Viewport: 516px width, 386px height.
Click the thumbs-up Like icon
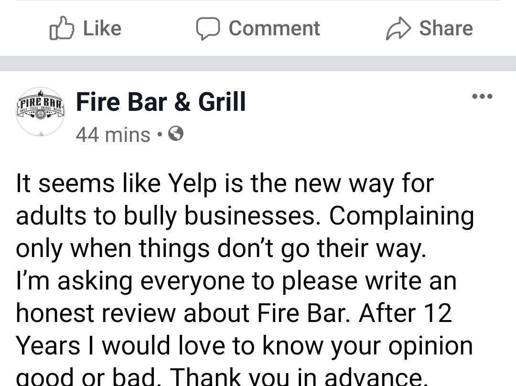pyautogui.click(x=62, y=28)
